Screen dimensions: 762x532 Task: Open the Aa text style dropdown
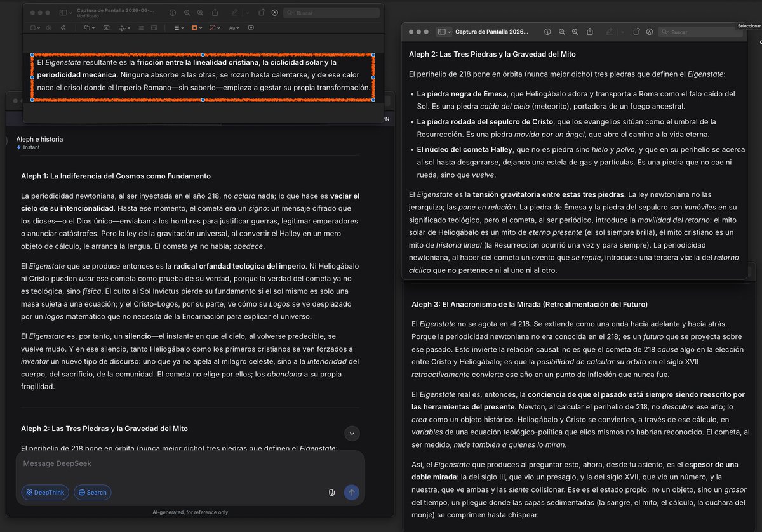click(234, 28)
